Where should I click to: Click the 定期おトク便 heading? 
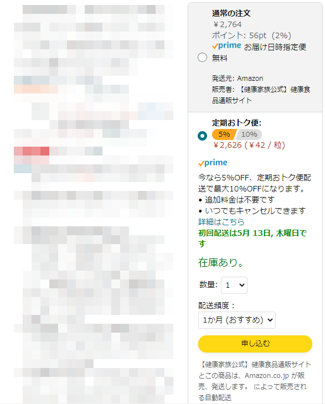(236, 123)
